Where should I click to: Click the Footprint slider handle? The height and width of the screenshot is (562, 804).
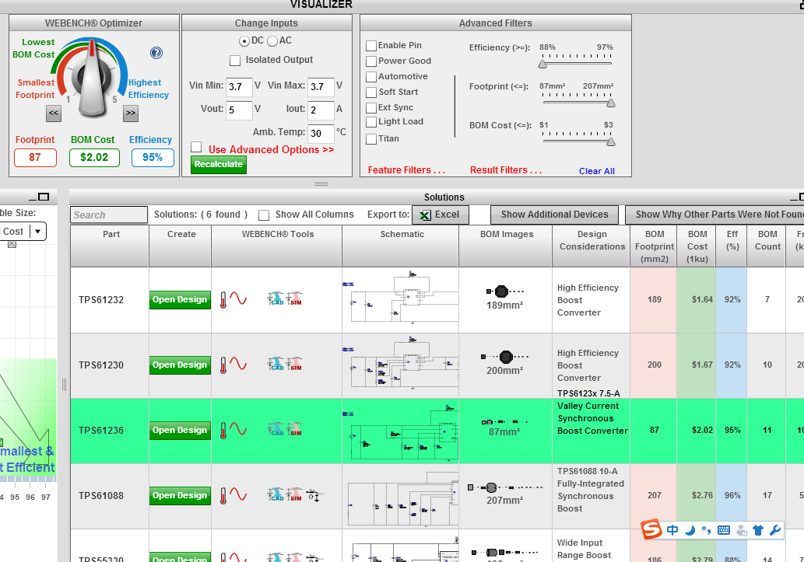(x=611, y=103)
